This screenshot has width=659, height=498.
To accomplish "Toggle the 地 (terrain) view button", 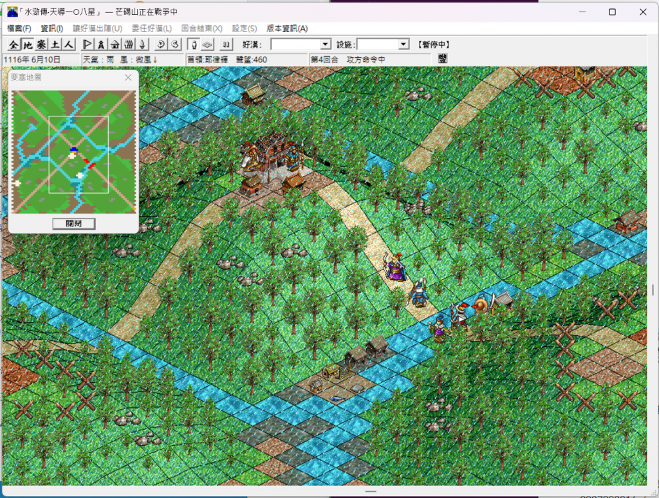I will (28, 44).
